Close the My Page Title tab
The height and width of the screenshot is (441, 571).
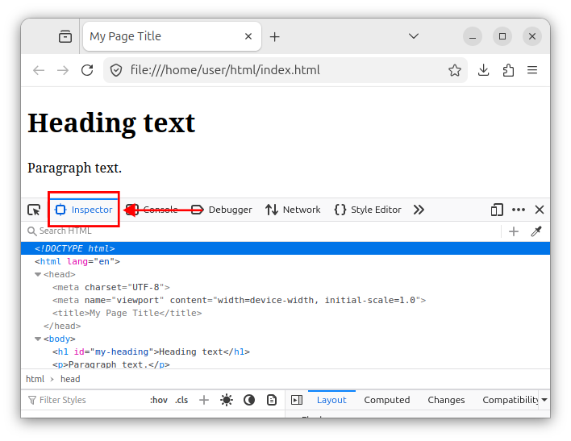tap(248, 36)
